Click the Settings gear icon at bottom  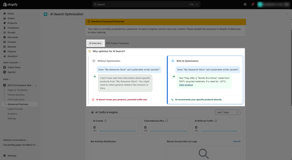(5, 156)
